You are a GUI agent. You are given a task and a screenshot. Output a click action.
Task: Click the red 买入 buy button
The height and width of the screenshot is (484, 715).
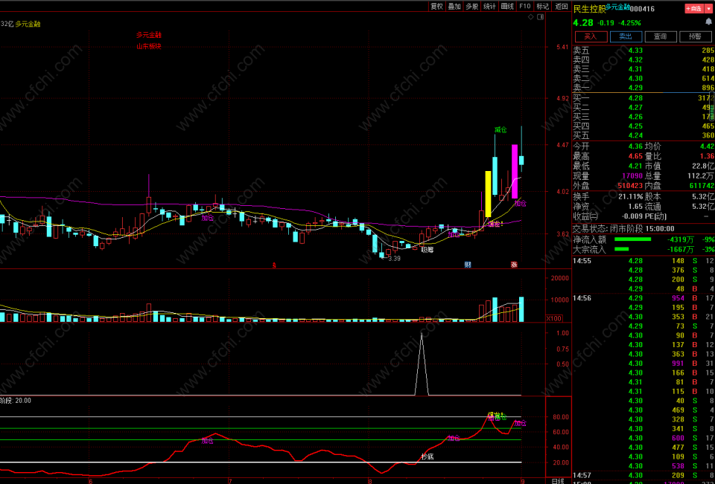point(591,36)
